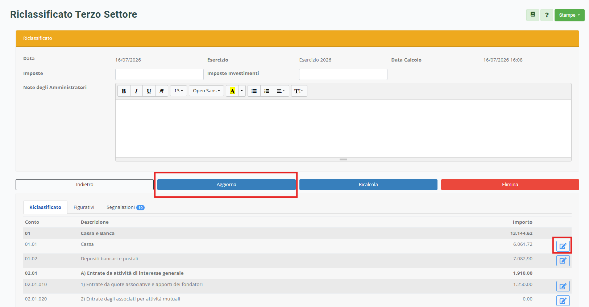Apply the yellow highlight color A button
The height and width of the screenshot is (307, 589).
pyautogui.click(x=232, y=91)
